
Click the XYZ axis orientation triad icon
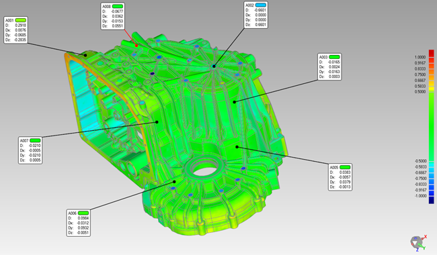click(x=418, y=243)
